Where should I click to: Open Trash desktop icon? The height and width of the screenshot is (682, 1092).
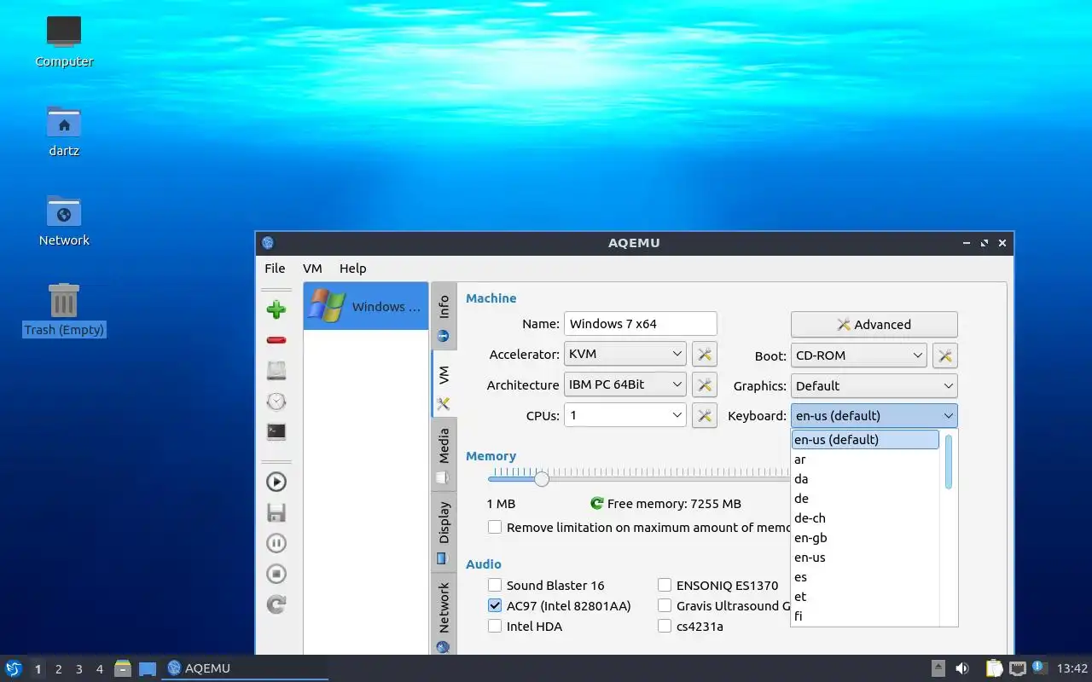(x=64, y=309)
